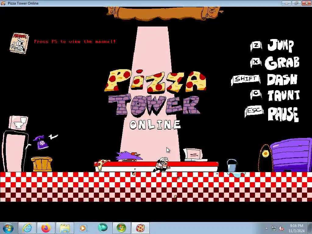Click the network tray icon
312x234 pixels.
(x=274, y=229)
